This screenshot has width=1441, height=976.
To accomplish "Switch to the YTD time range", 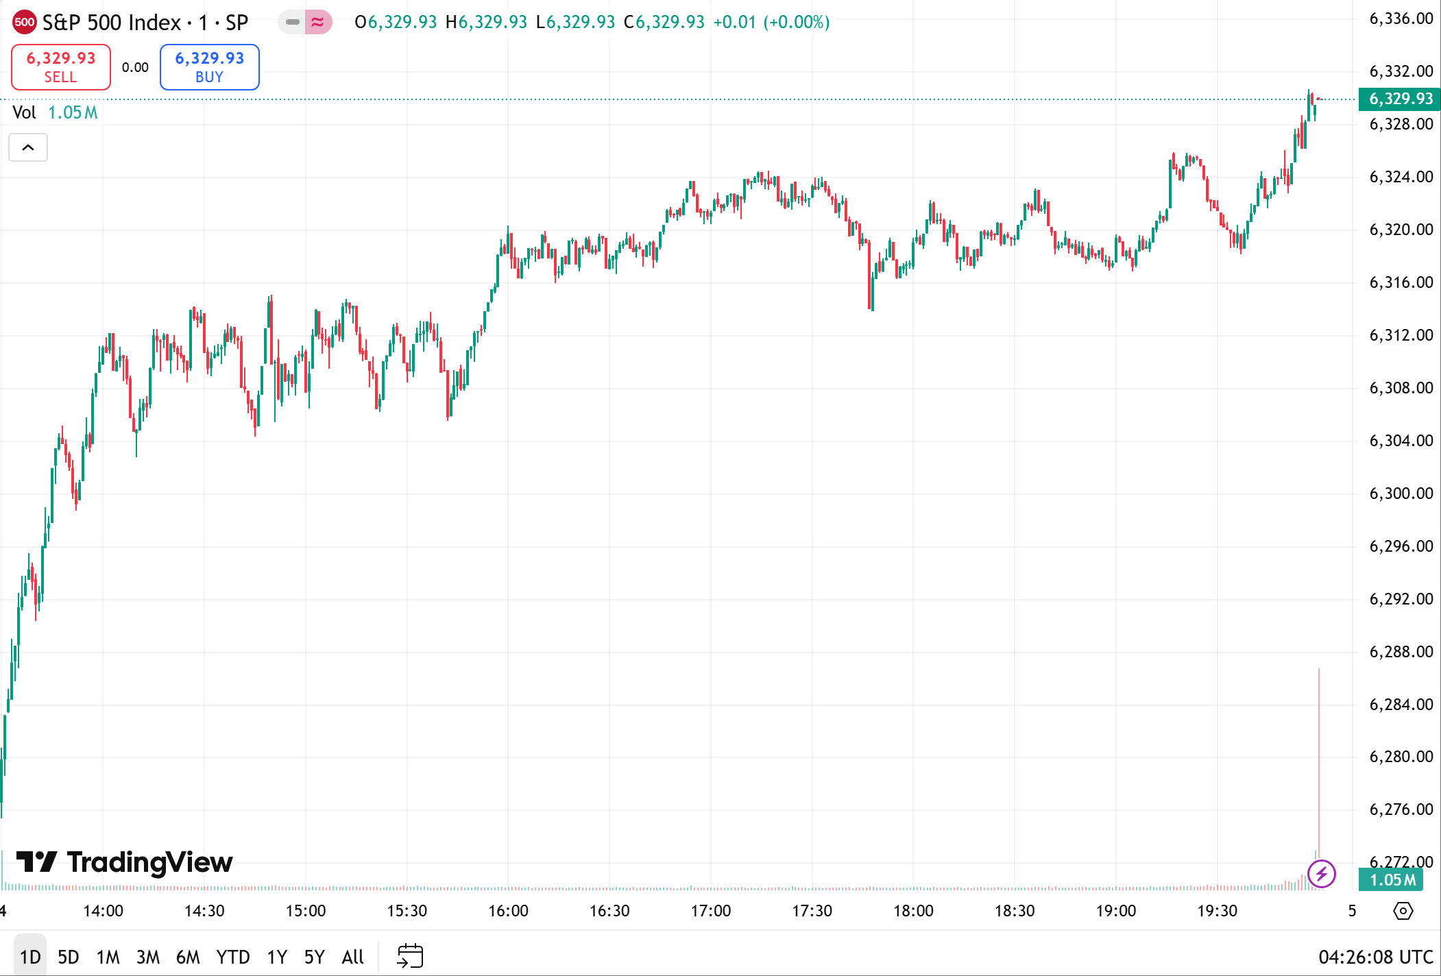I will tap(232, 957).
